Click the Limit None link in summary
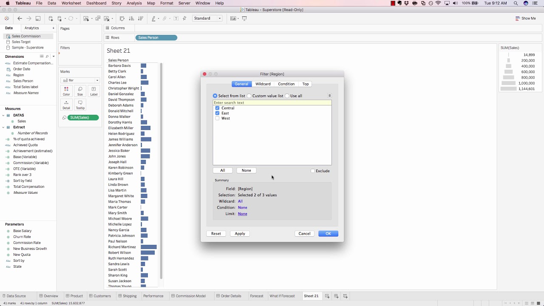The width and height of the screenshot is (544, 306). click(x=242, y=214)
